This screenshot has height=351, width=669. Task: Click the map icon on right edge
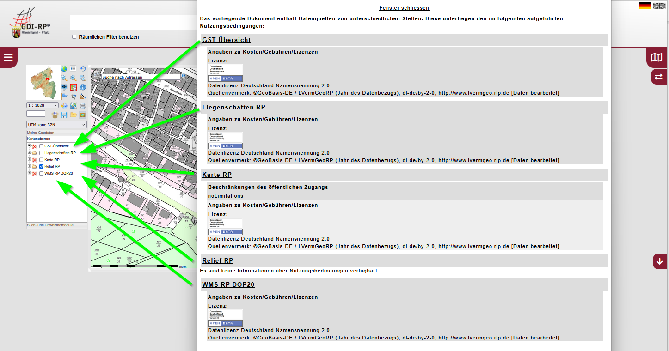click(656, 58)
